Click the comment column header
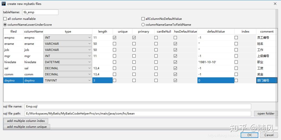This screenshot has height=140, width=281. coord(267,31)
